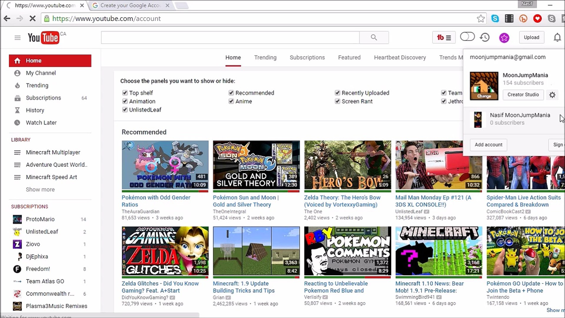The height and width of the screenshot is (318, 565).
Task: Click the History icon in the sidebar
Action: tap(17, 110)
